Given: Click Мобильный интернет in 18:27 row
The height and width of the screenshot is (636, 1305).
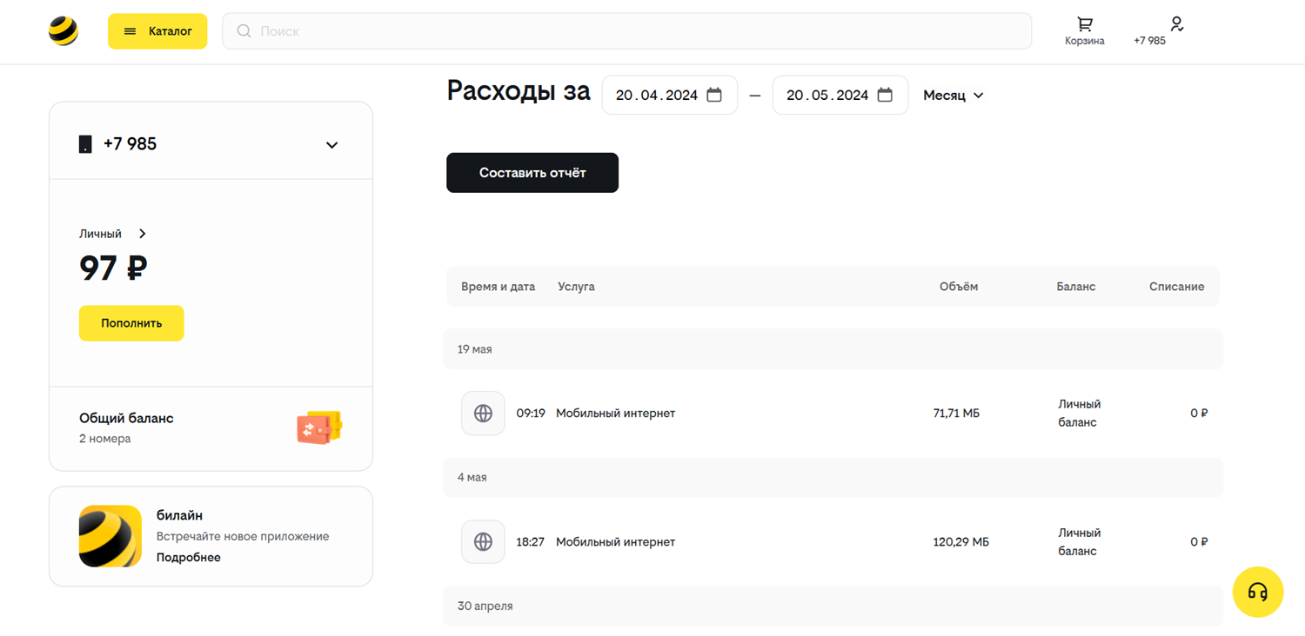Looking at the screenshot, I should (615, 542).
